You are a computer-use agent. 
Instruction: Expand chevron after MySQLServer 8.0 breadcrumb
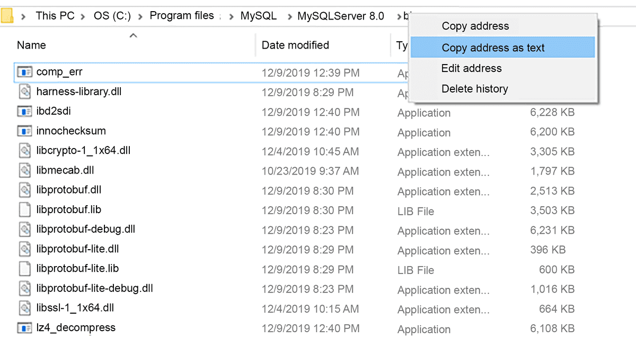coord(399,16)
